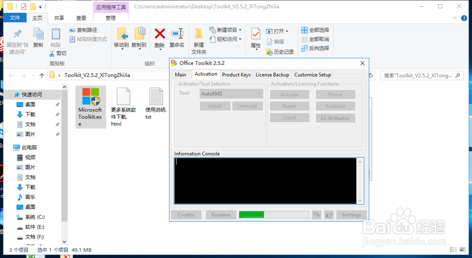The image size is (472, 258).
Task: Select the Microsoft Toolkit.exe file
Action: click(90, 107)
